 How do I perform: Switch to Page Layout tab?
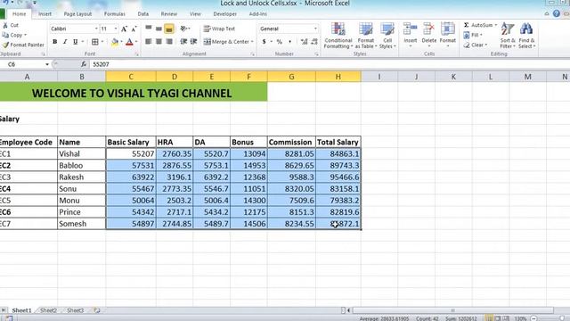coord(77,14)
